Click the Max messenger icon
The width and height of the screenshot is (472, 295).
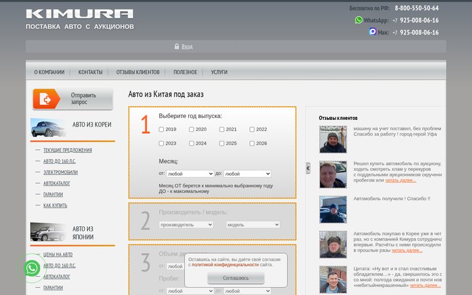pos(372,31)
